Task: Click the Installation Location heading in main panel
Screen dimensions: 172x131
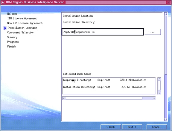Action: point(78,16)
